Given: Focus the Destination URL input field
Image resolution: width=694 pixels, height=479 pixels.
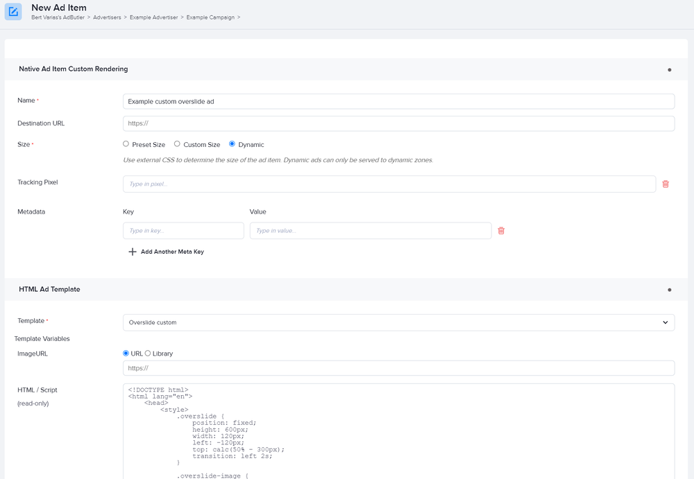Looking at the screenshot, I should tap(398, 123).
